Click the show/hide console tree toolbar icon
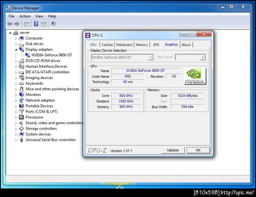Screen dimensions: 256x197 [x=26, y=24]
